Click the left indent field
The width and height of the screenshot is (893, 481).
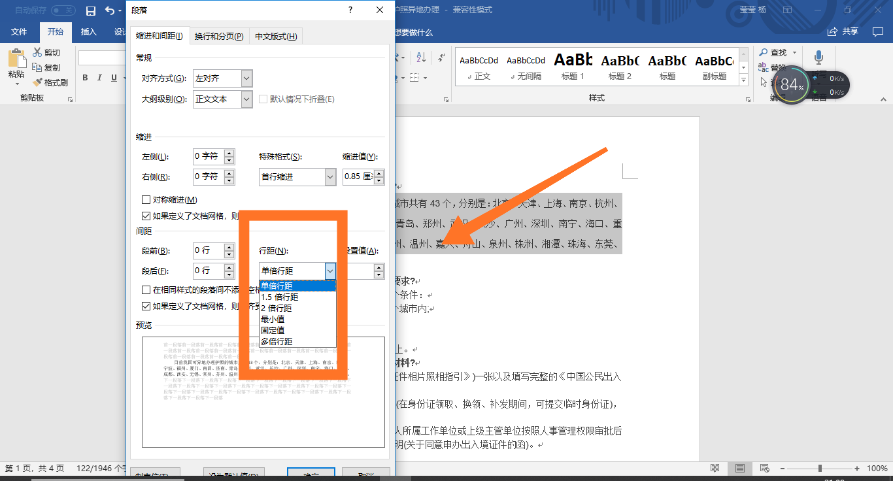(209, 157)
